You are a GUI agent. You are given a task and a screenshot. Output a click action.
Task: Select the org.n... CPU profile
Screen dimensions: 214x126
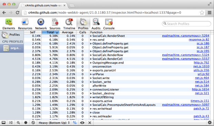12,48
